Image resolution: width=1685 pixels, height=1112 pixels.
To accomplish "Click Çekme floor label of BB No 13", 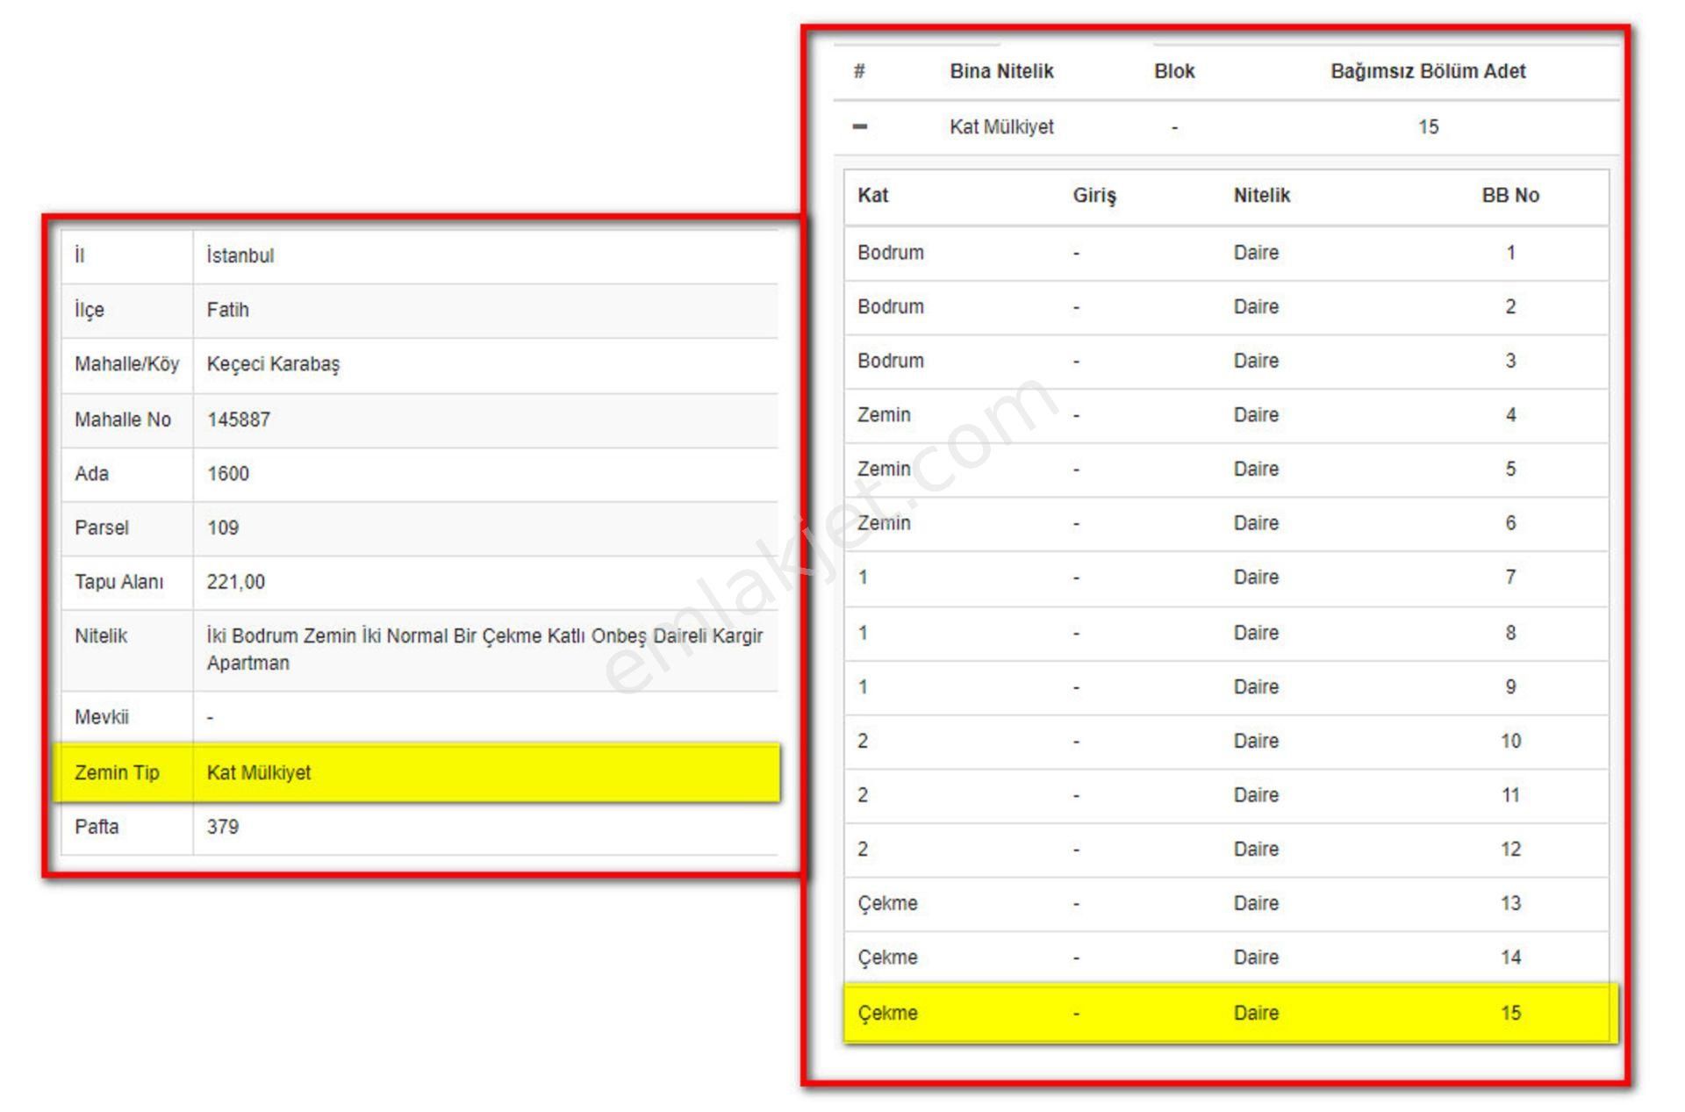I will pyautogui.click(x=887, y=903).
